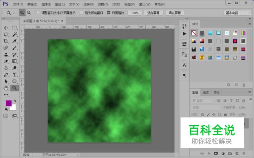This screenshot has height=158, width=254.
Task: Select the Eraser tool
Action: pyautogui.click(x=6, y=61)
